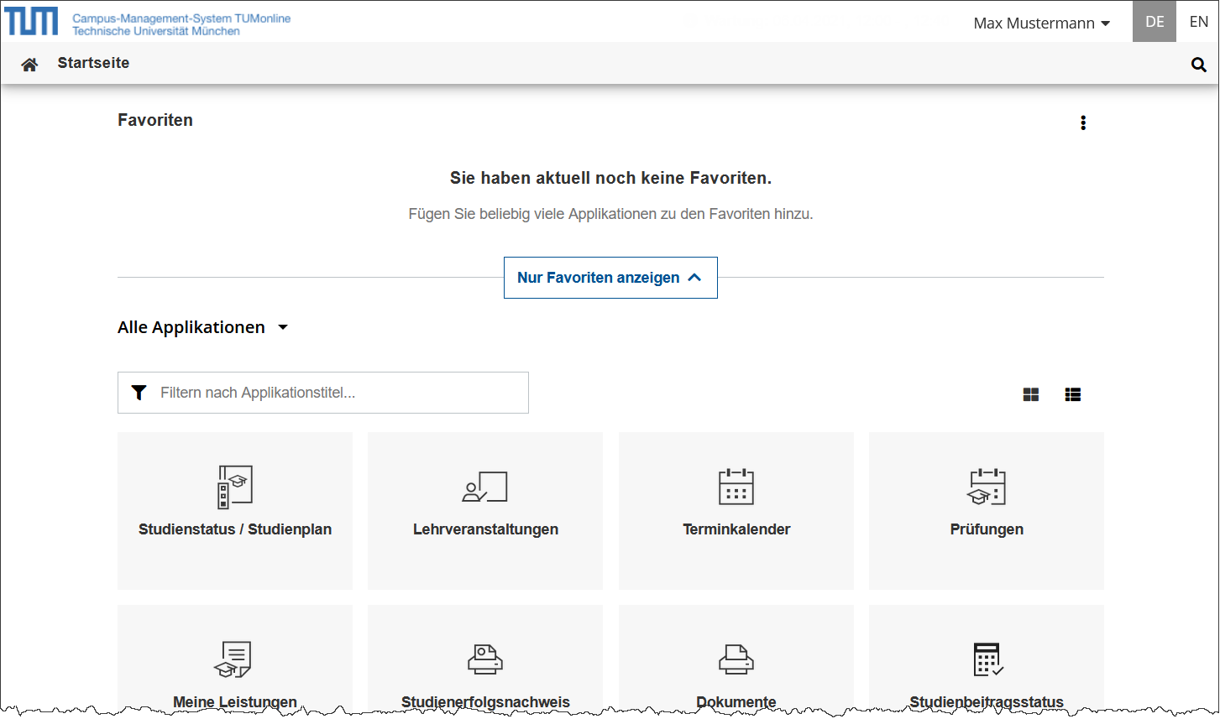Click the home icon in navigation bar
Image resolution: width=1220 pixels, height=719 pixels.
click(x=29, y=65)
